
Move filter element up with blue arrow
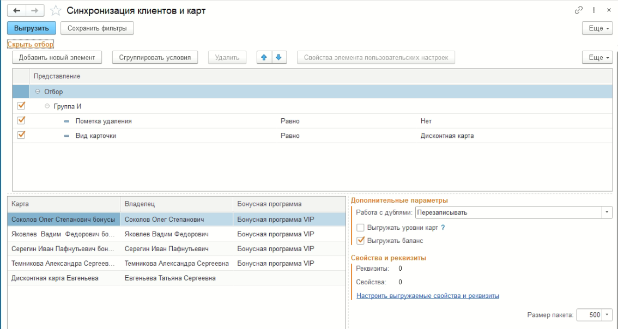(x=264, y=57)
